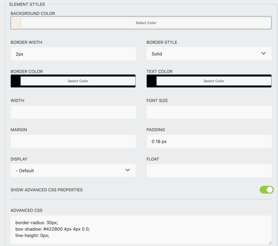Viewport: 278px width, 246px height.
Task: Focus the empty Width input field
Action: pyautogui.click(x=73, y=112)
